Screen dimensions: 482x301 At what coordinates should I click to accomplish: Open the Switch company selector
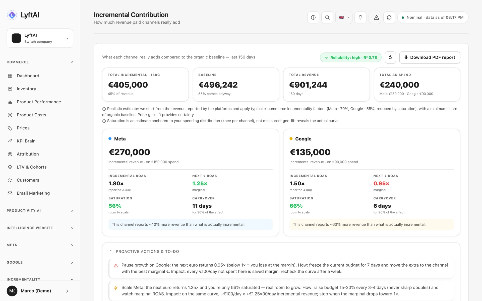(40, 38)
